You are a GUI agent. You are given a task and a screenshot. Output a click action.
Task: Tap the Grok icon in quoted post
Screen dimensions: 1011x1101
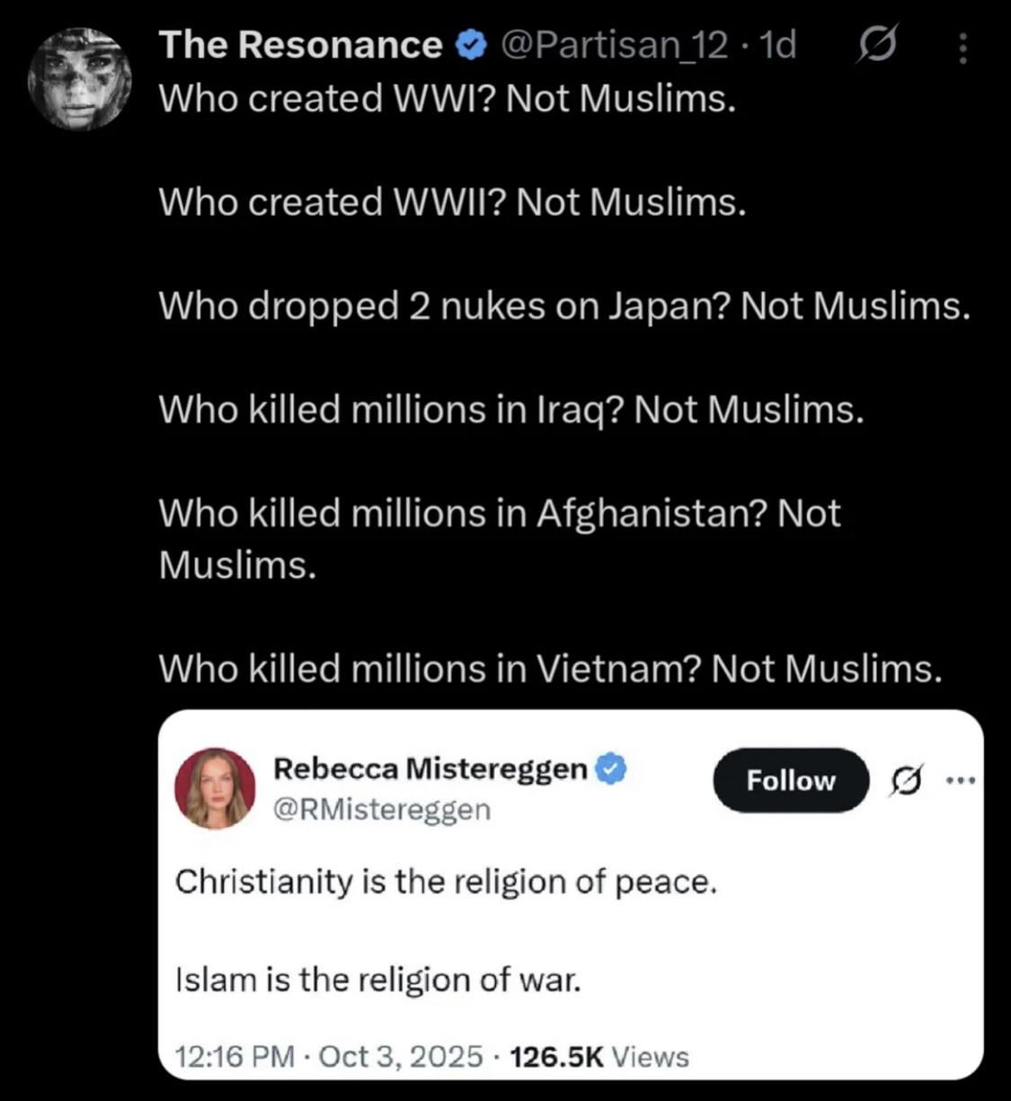tap(905, 782)
